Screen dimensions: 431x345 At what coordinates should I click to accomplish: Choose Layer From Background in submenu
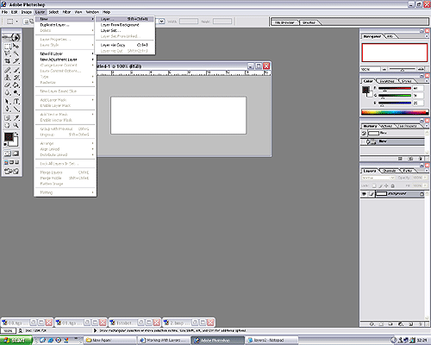[x=120, y=25]
